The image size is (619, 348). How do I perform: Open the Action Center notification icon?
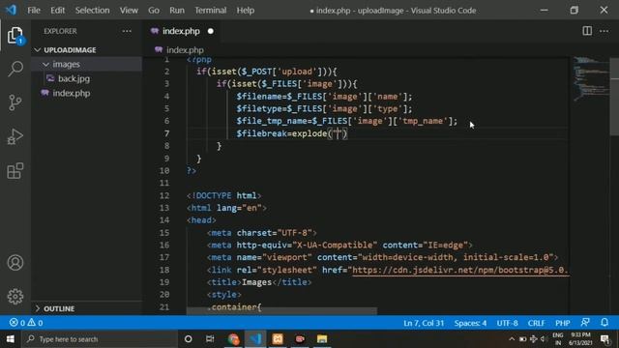pos(604,339)
